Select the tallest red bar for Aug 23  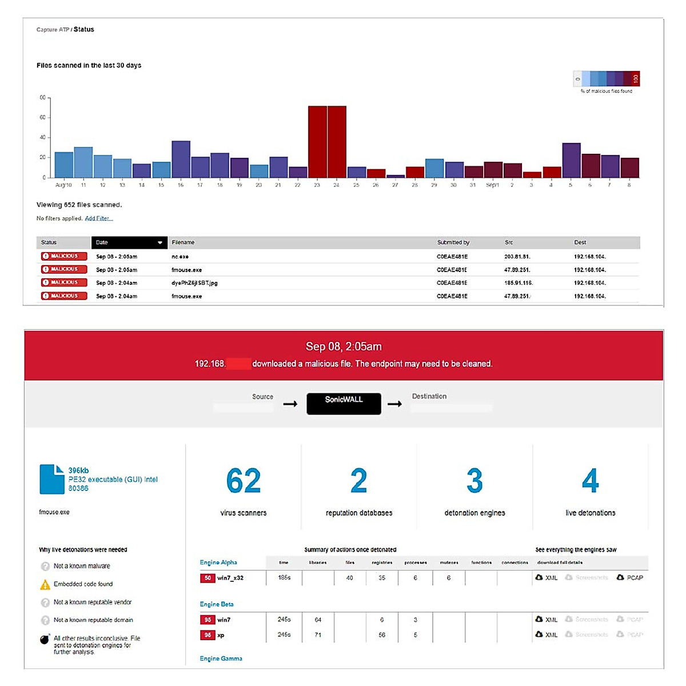[317, 140]
